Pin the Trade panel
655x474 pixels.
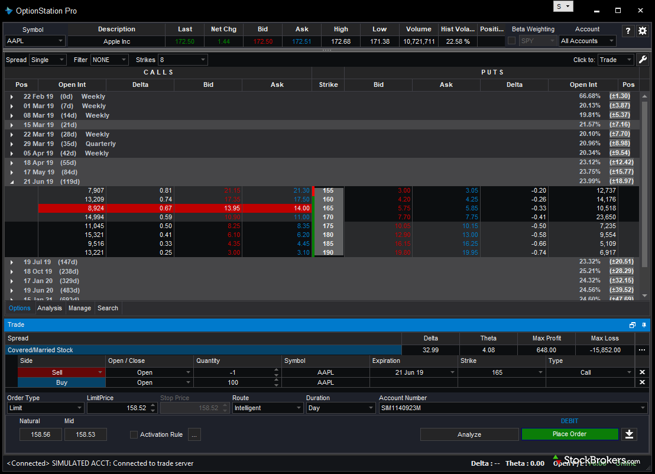pyautogui.click(x=644, y=325)
